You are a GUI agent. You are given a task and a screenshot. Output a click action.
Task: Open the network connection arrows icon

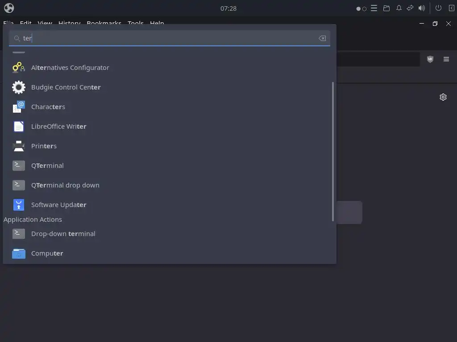click(x=410, y=8)
